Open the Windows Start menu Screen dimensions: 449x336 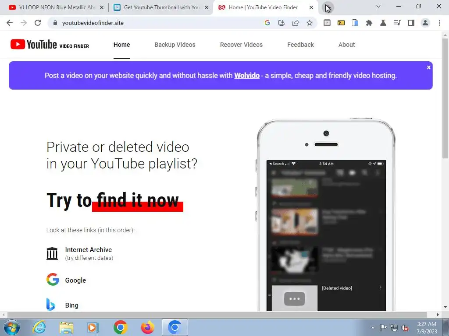12,327
